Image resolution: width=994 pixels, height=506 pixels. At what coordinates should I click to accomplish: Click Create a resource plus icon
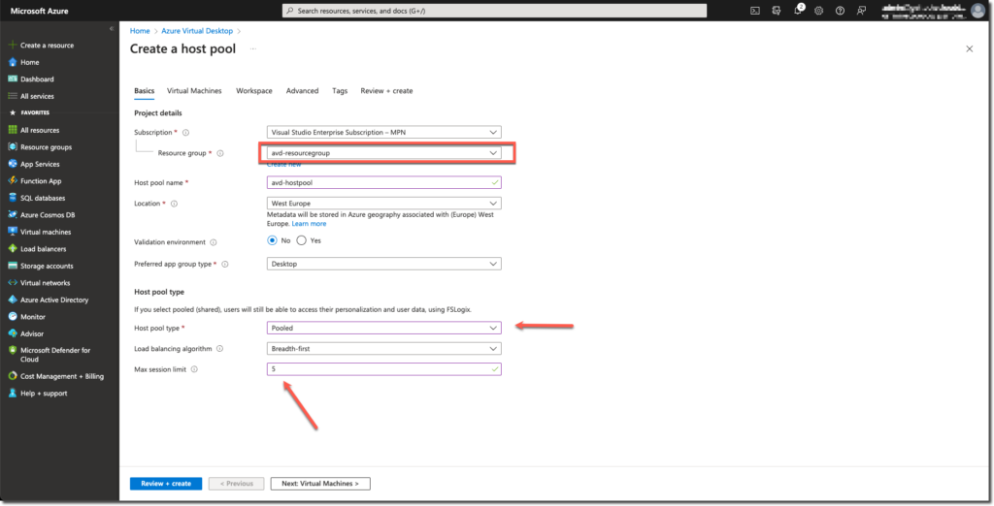tap(13, 45)
